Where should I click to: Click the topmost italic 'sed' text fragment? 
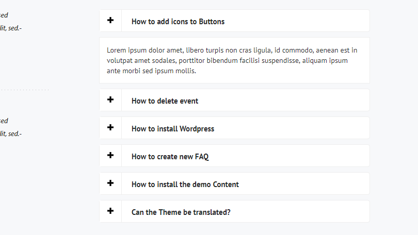point(4,15)
